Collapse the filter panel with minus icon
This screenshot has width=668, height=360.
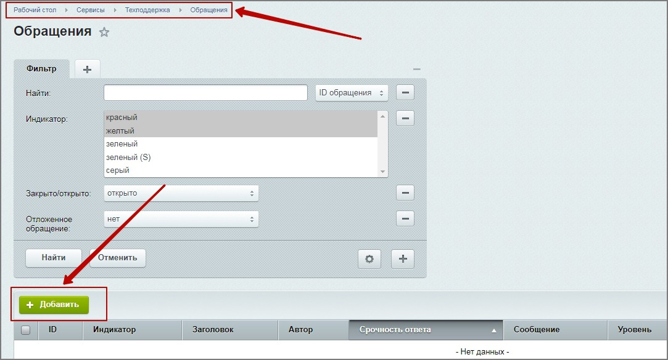coord(416,70)
